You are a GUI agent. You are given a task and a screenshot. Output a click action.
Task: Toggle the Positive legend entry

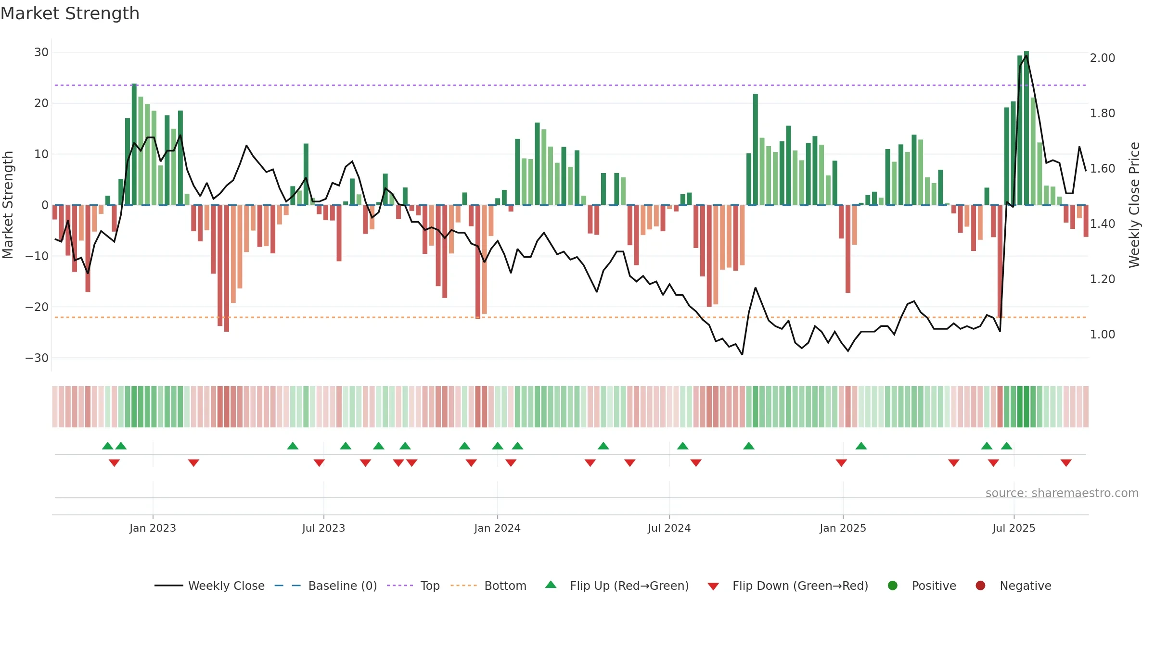(922, 586)
